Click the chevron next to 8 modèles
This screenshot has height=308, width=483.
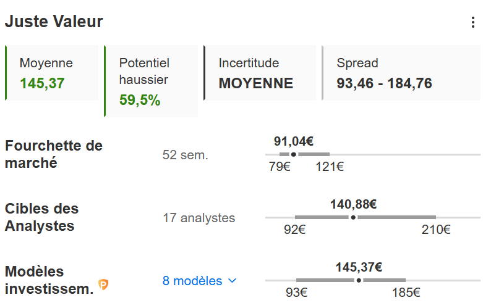coord(233,281)
